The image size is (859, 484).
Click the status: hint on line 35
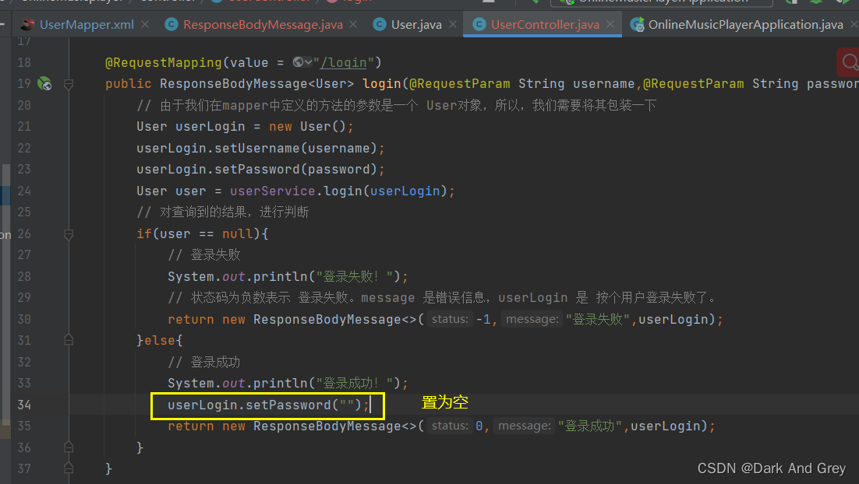tap(450, 426)
